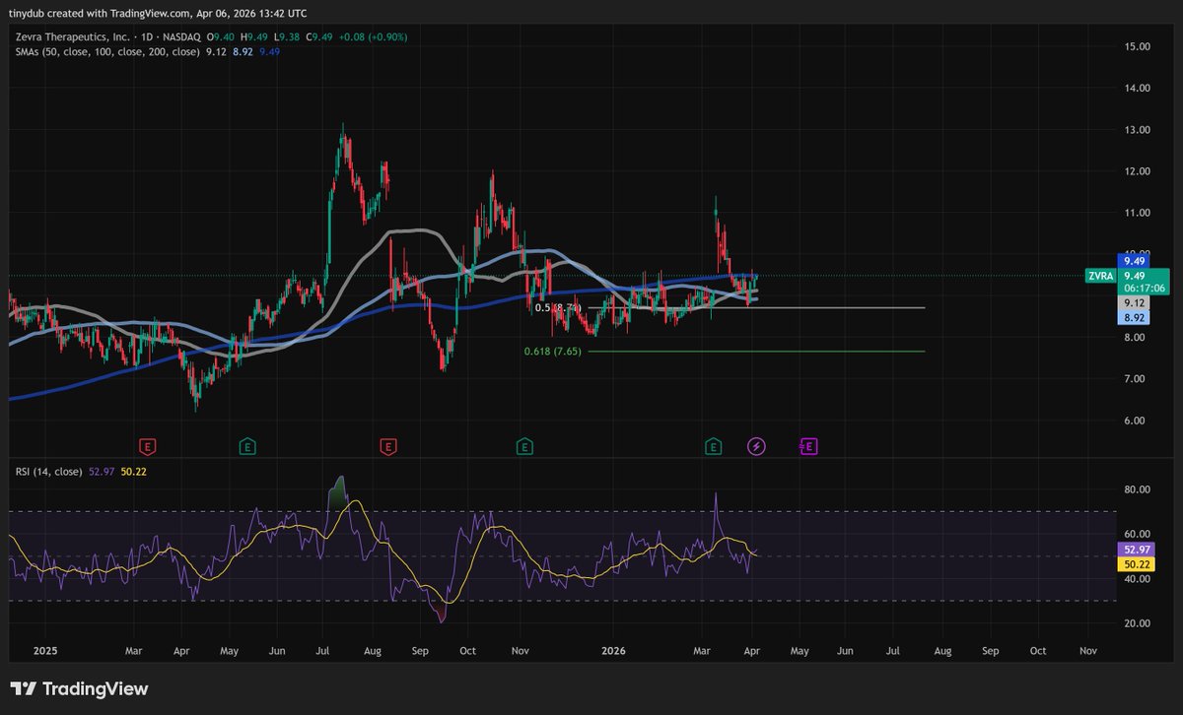
Task: Click the Fibonacci 0.618 (7.65) label
Action: tap(553, 351)
